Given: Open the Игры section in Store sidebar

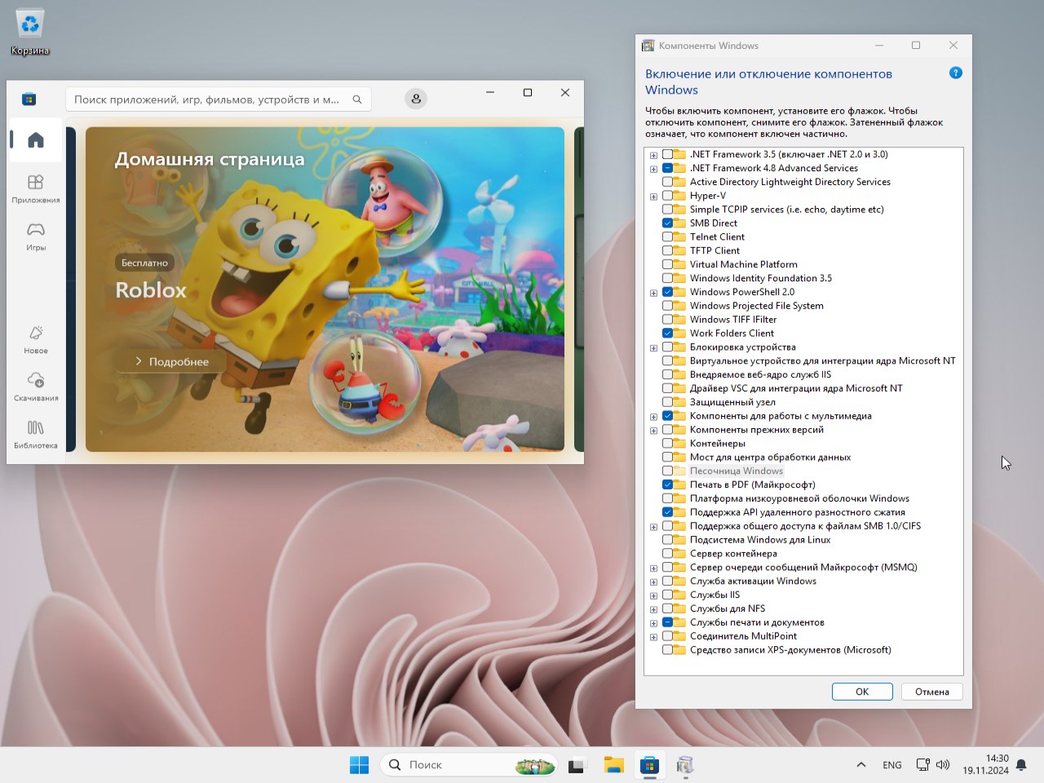Looking at the screenshot, I should (36, 236).
